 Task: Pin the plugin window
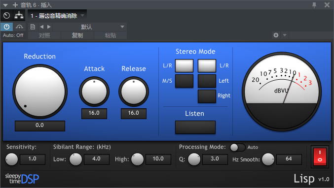(314, 5)
